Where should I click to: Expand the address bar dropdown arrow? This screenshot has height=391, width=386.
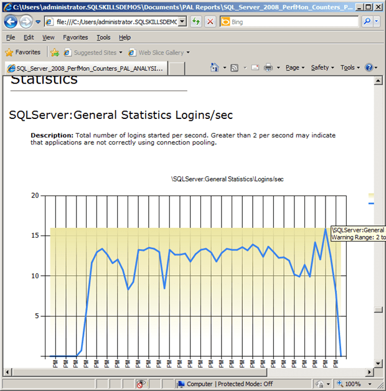click(x=182, y=22)
